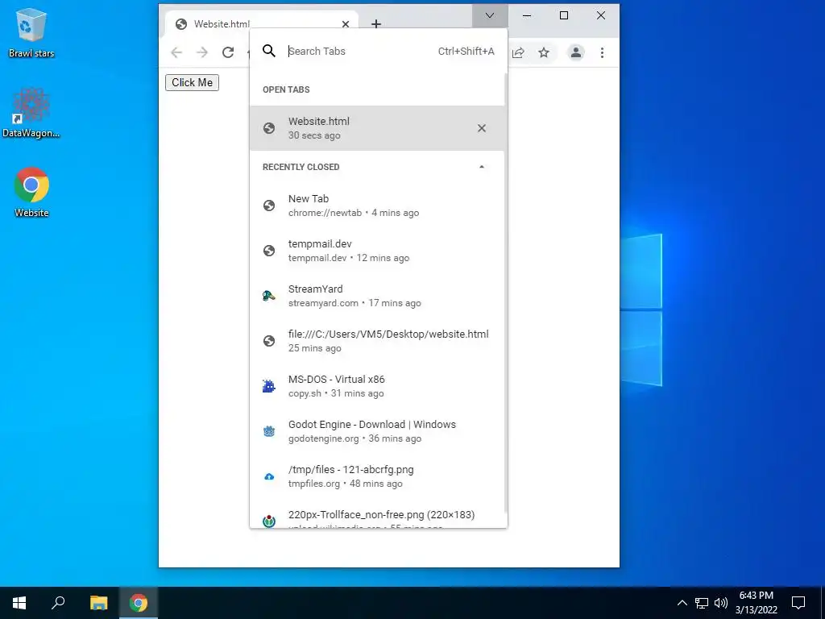
Task: Reopen the tempmail.dev closed tab
Action: 377,251
